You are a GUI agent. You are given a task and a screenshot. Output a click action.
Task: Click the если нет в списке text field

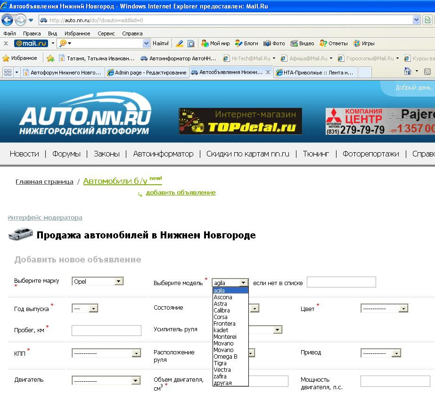(x=341, y=282)
